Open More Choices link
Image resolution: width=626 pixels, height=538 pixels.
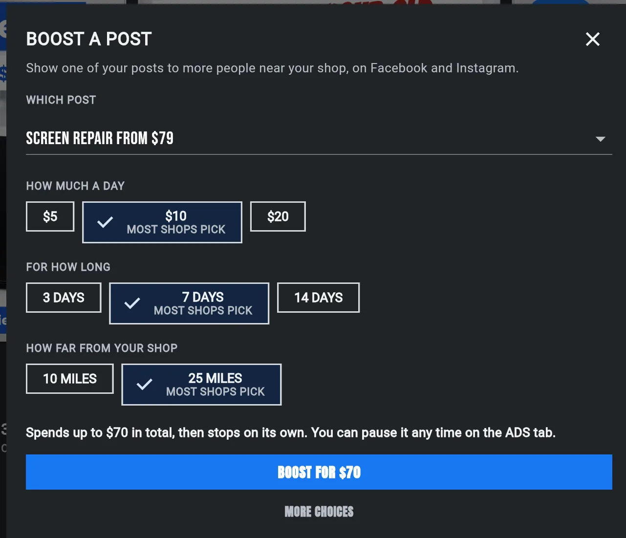[319, 512]
